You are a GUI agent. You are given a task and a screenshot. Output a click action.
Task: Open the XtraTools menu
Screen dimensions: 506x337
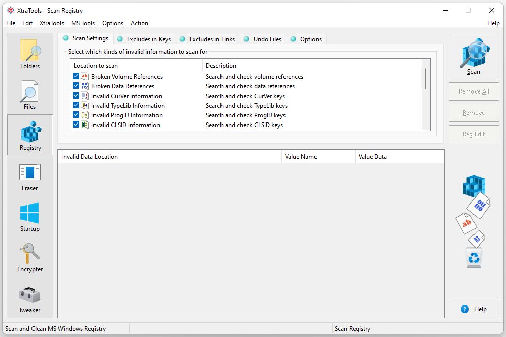(x=52, y=23)
